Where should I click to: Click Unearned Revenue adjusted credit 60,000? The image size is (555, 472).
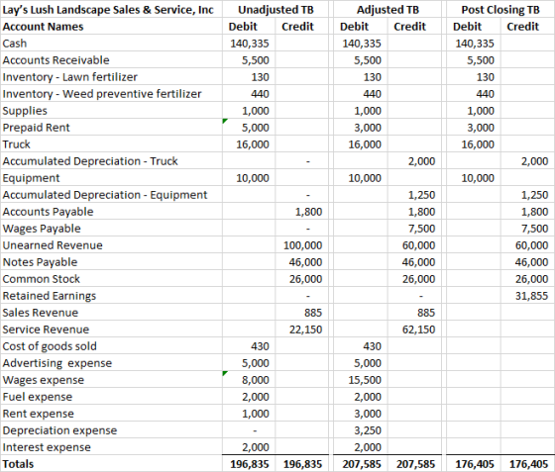415,245
